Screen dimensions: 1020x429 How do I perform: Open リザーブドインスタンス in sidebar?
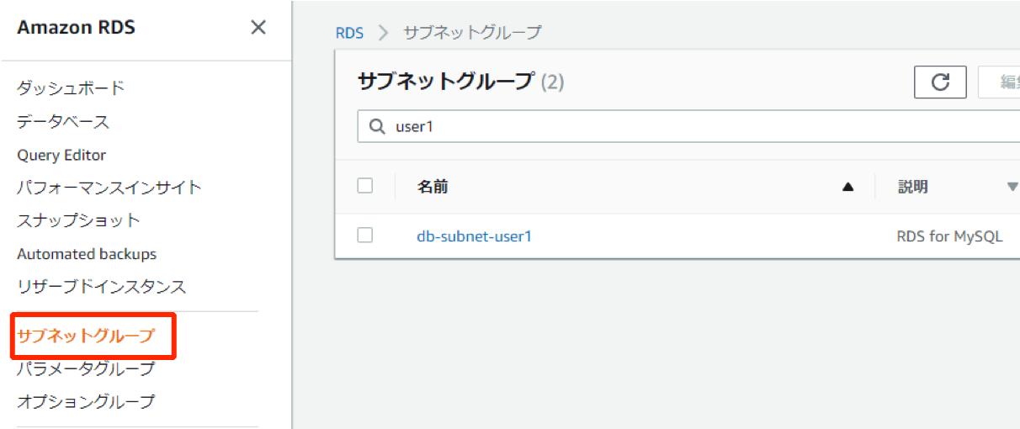point(101,287)
